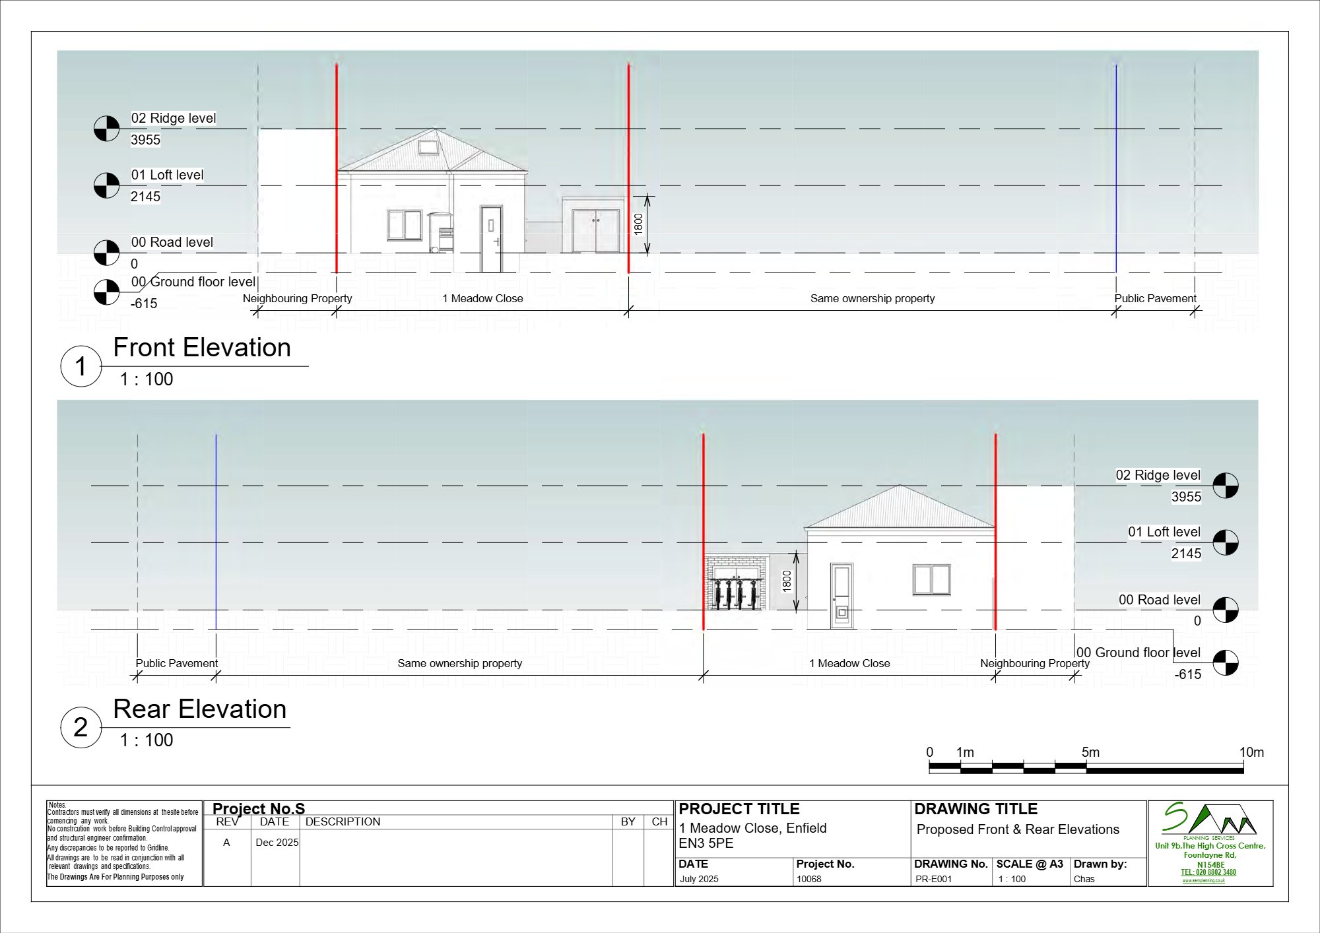Click 'The Drawings Are For Planning Purposes only' note
Image resolution: width=1320 pixels, height=933 pixels.
tap(115, 877)
